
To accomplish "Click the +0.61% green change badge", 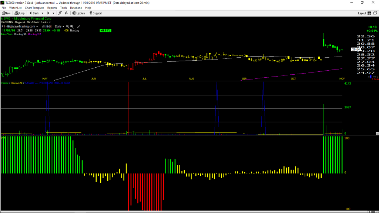I will pyautogui.click(x=105, y=30).
